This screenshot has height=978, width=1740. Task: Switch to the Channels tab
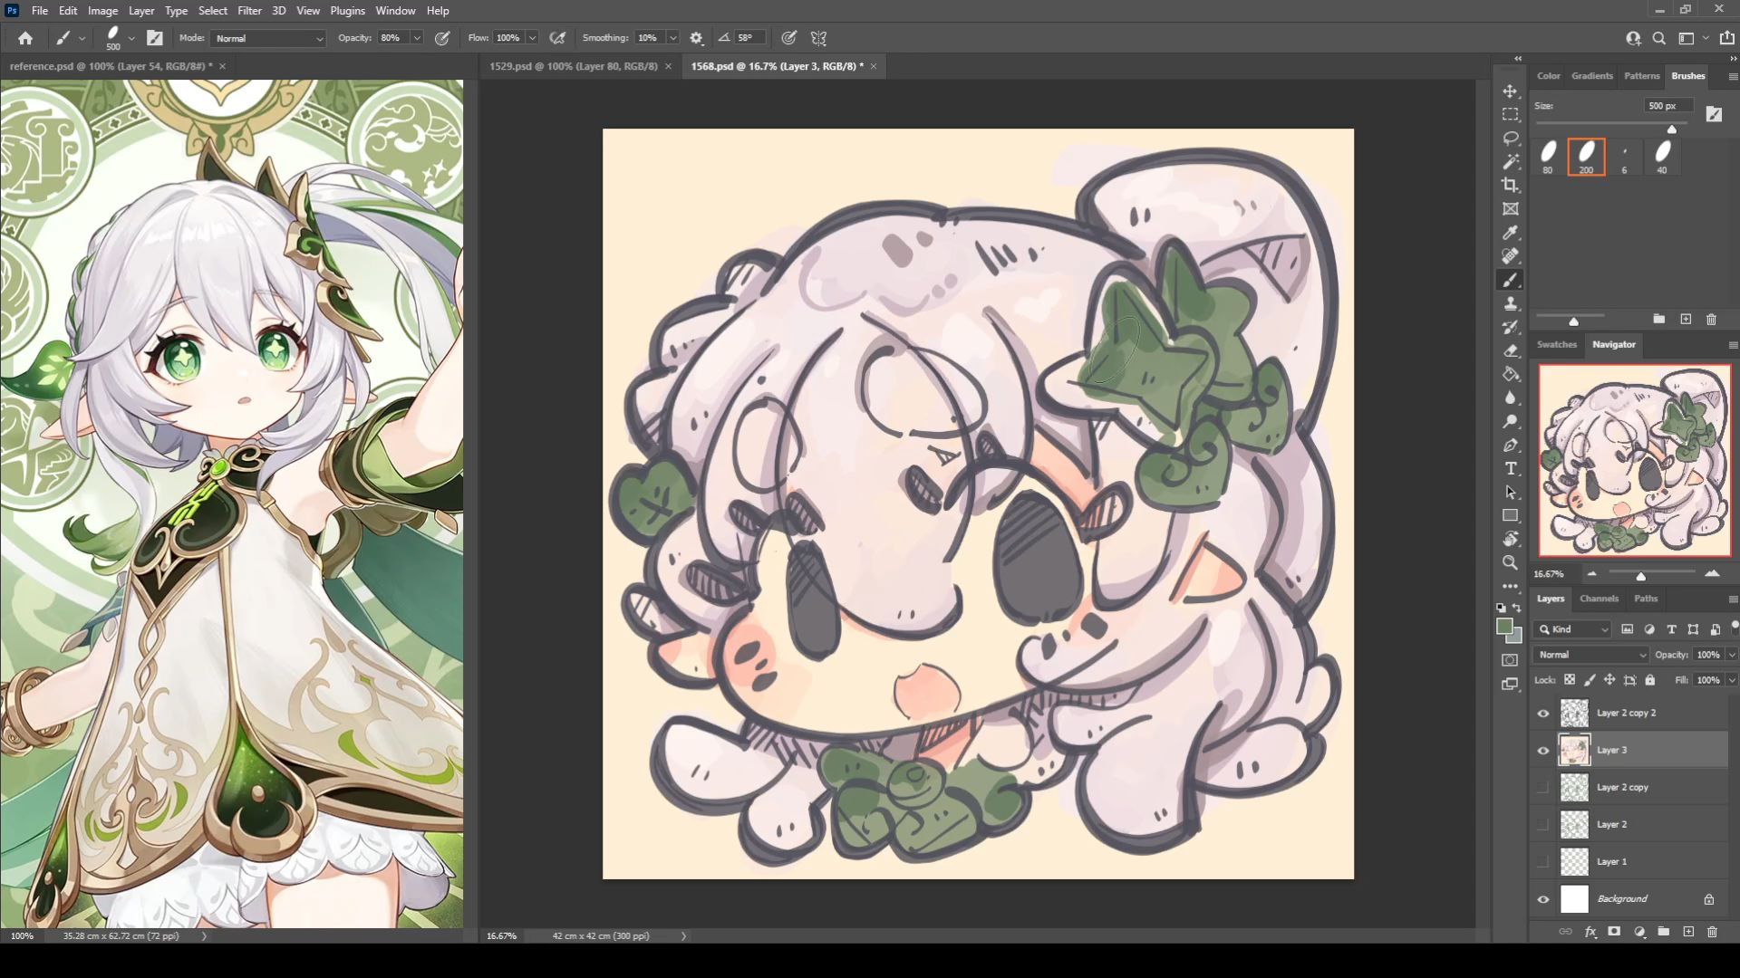pos(1599,599)
